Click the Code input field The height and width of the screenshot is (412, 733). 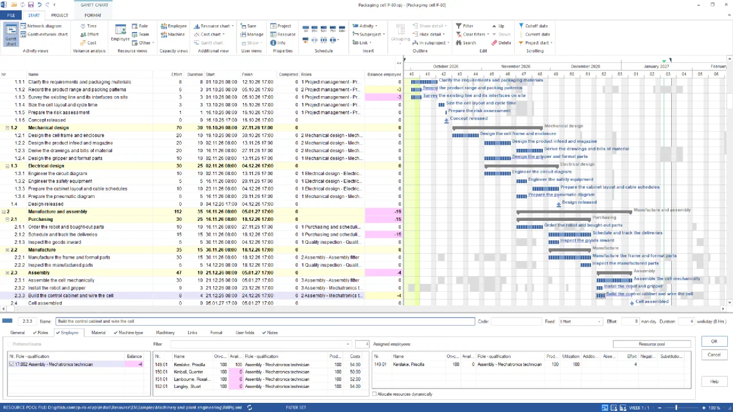(516, 322)
